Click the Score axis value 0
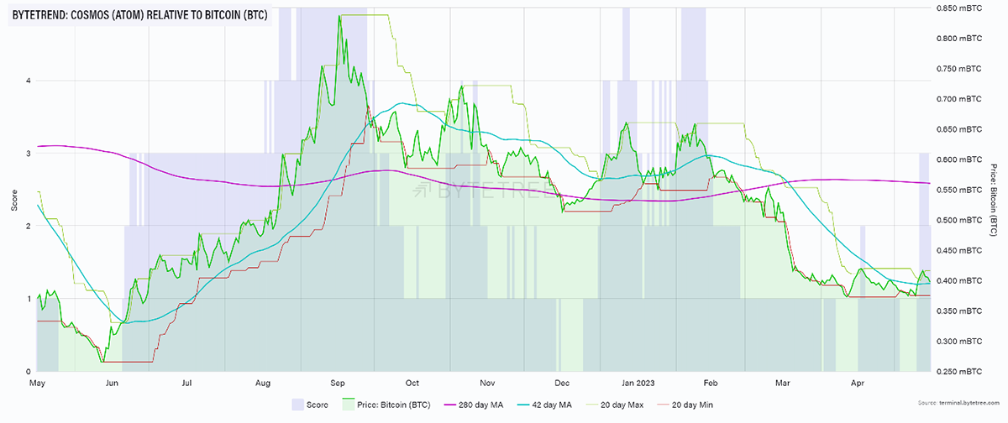Image resolution: width=1008 pixels, height=423 pixels. click(29, 372)
